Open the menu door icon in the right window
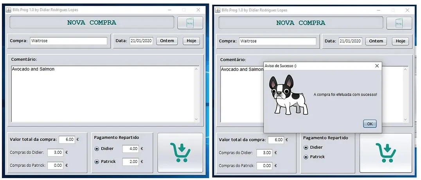Image resolution: width=421 pixels, height=180 pixels. (399, 23)
